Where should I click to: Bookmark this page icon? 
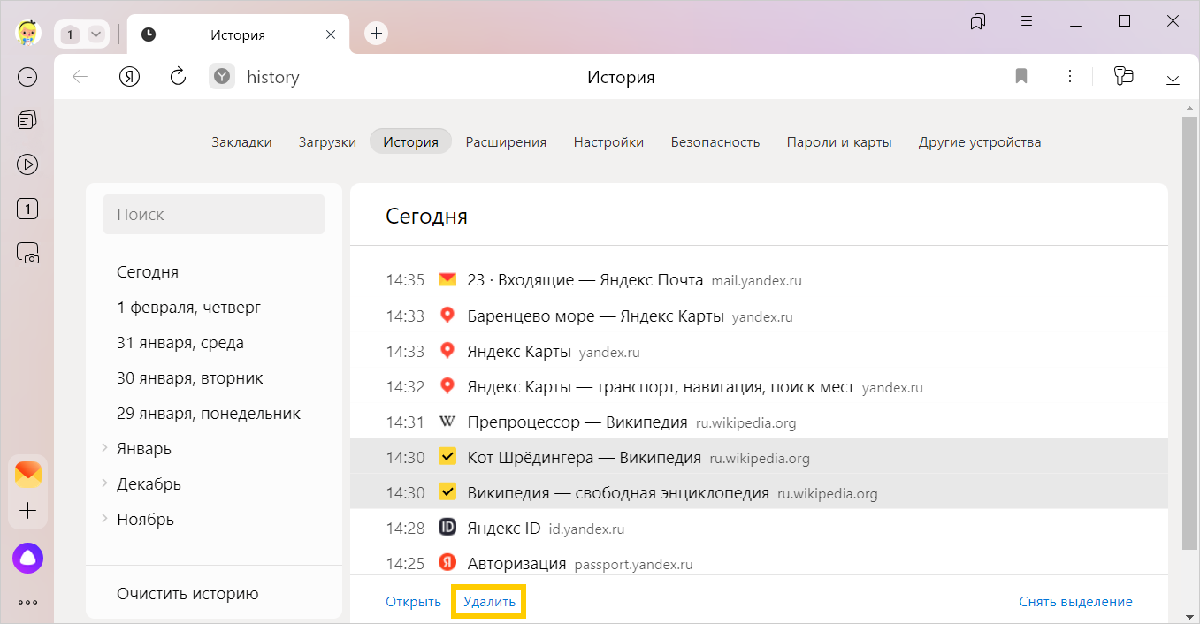(1021, 77)
